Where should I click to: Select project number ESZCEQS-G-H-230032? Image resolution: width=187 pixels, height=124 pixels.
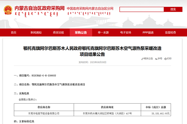[x=44, y=75]
